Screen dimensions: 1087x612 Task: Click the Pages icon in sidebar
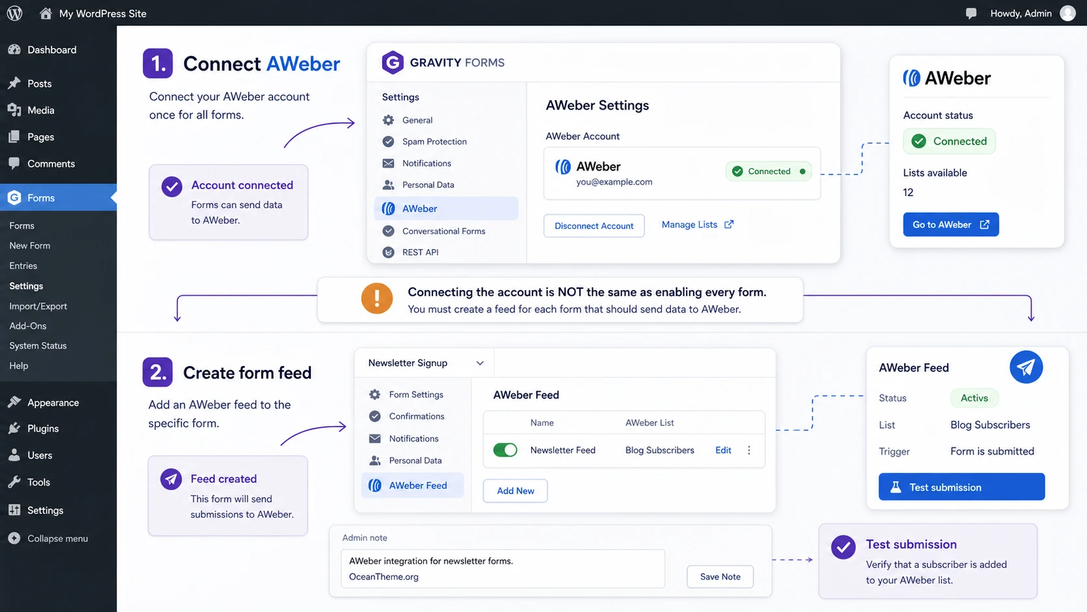point(14,137)
